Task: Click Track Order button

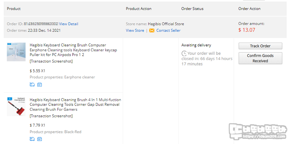Action: pos(260,46)
